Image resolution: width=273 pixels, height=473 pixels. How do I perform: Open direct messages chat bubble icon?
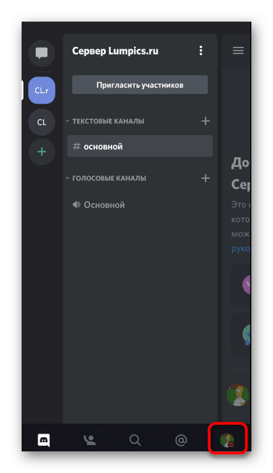(42, 53)
